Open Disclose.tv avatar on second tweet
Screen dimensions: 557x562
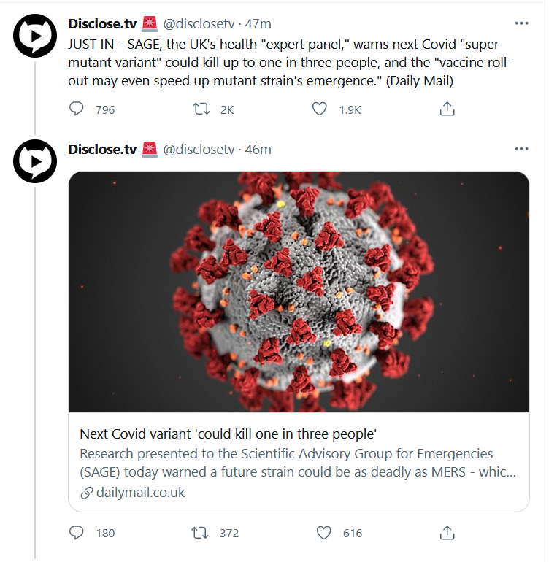click(35, 161)
